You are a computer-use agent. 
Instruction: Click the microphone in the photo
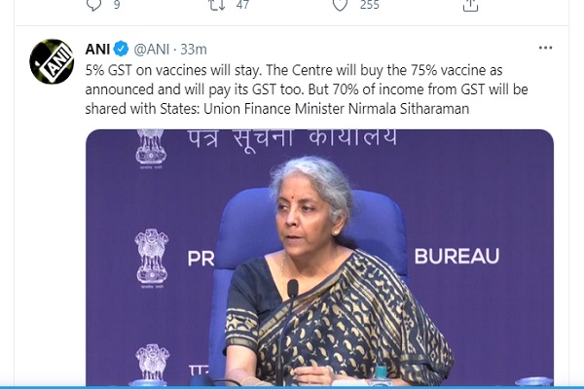click(x=292, y=289)
